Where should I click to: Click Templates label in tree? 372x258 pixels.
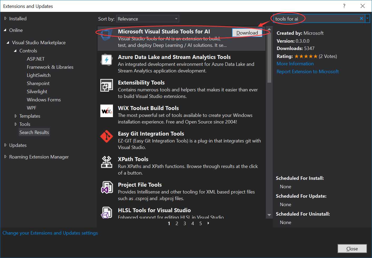click(x=30, y=116)
